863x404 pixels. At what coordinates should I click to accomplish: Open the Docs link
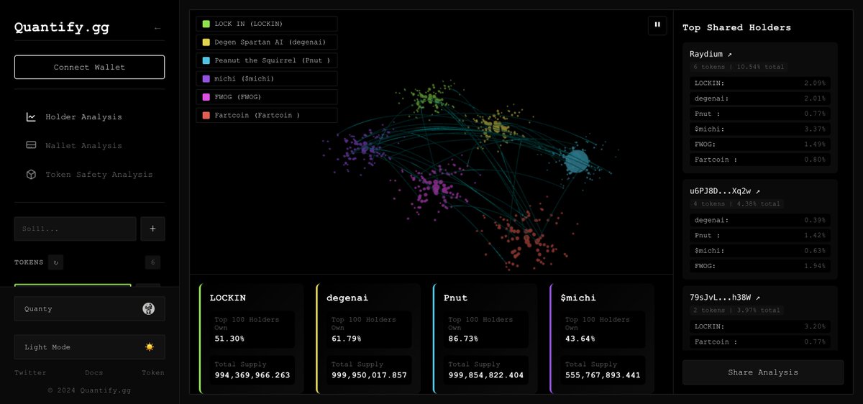point(93,373)
